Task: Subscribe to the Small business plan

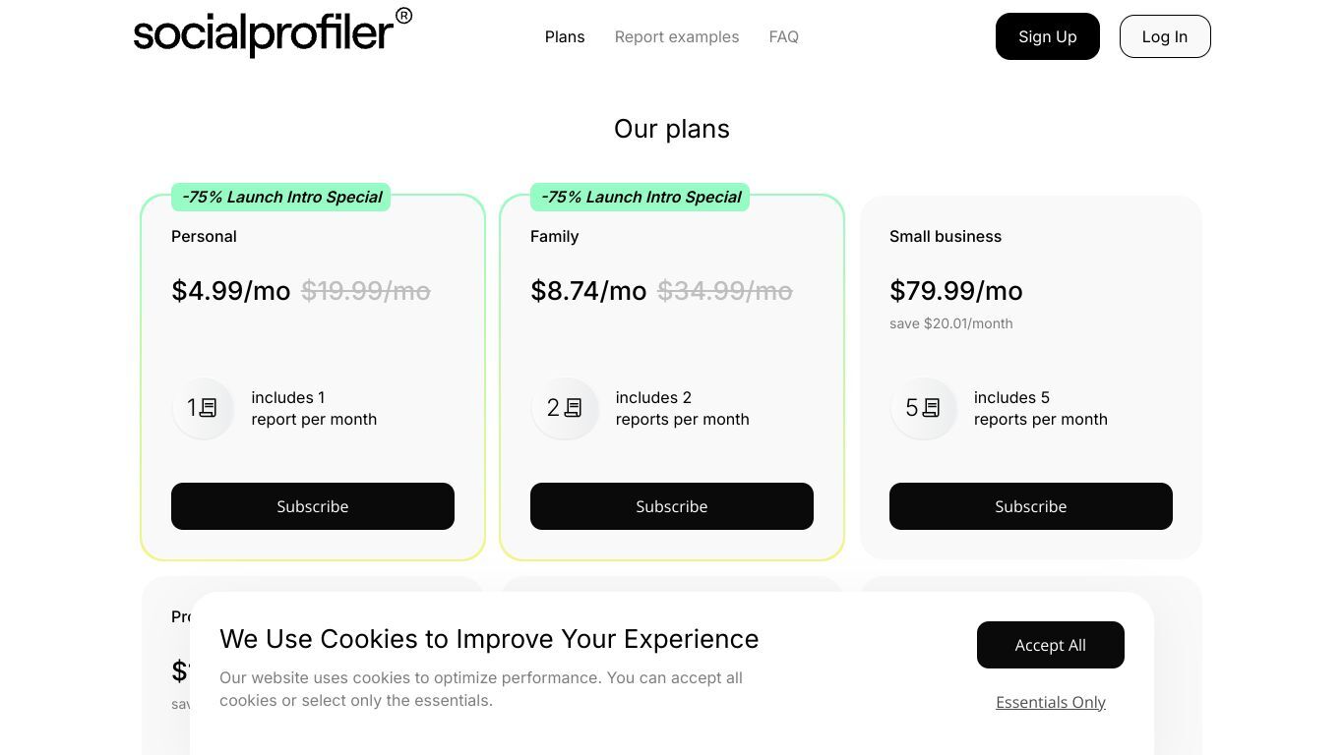Action: tap(1031, 506)
